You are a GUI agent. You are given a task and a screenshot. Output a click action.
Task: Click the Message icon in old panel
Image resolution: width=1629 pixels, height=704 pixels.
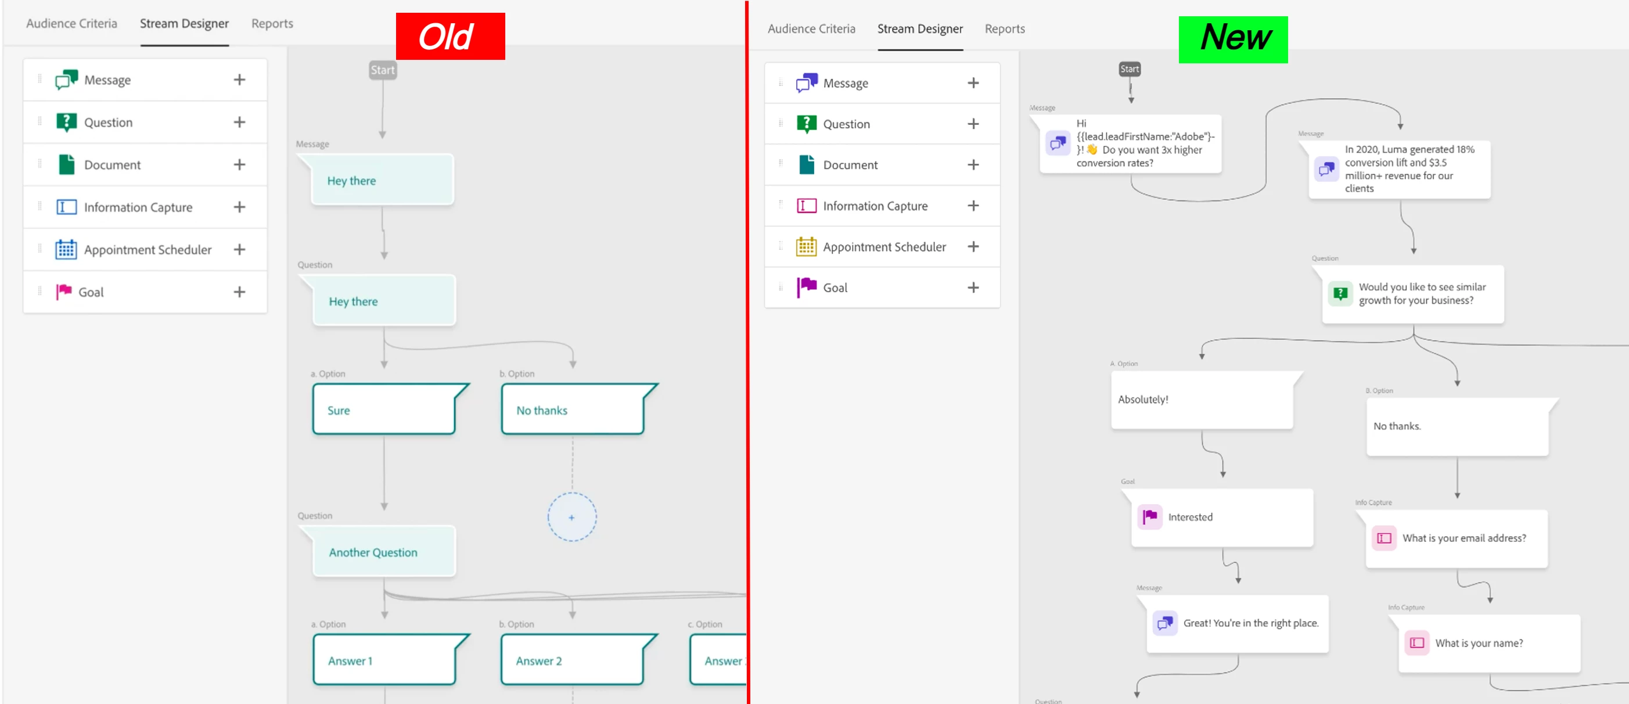66,80
